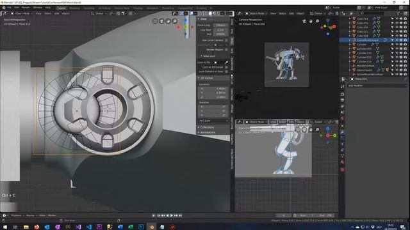This screenshot has height=230, width=410.
Task: Toggle render camera icon for Cylinder row
Action: [405, 44]
